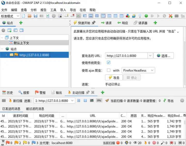
Task: Open active scan options gear icon
Action: tap(182, 101)
